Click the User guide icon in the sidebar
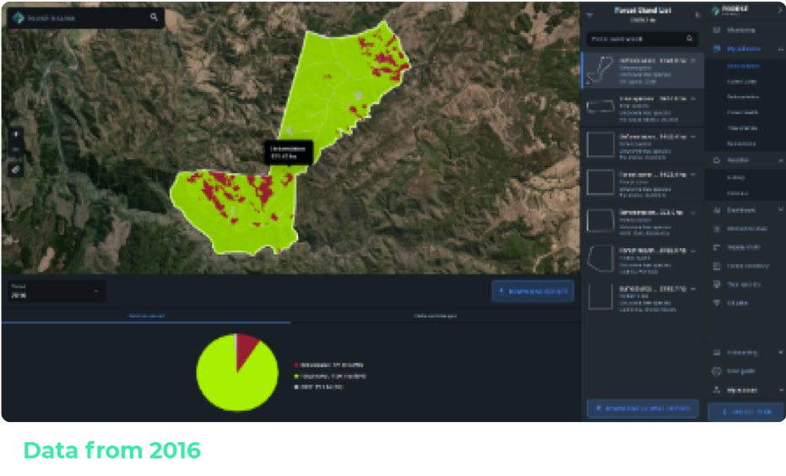 tap(717, 371)
